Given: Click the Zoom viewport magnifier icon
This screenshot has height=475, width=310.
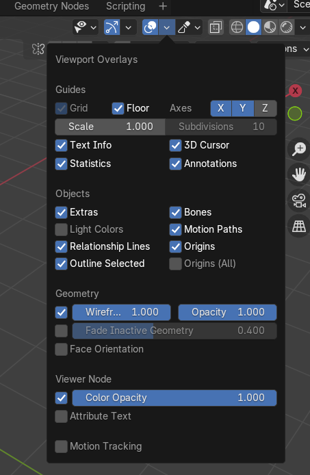Looking at the screenshot, I should coord(299,149).
